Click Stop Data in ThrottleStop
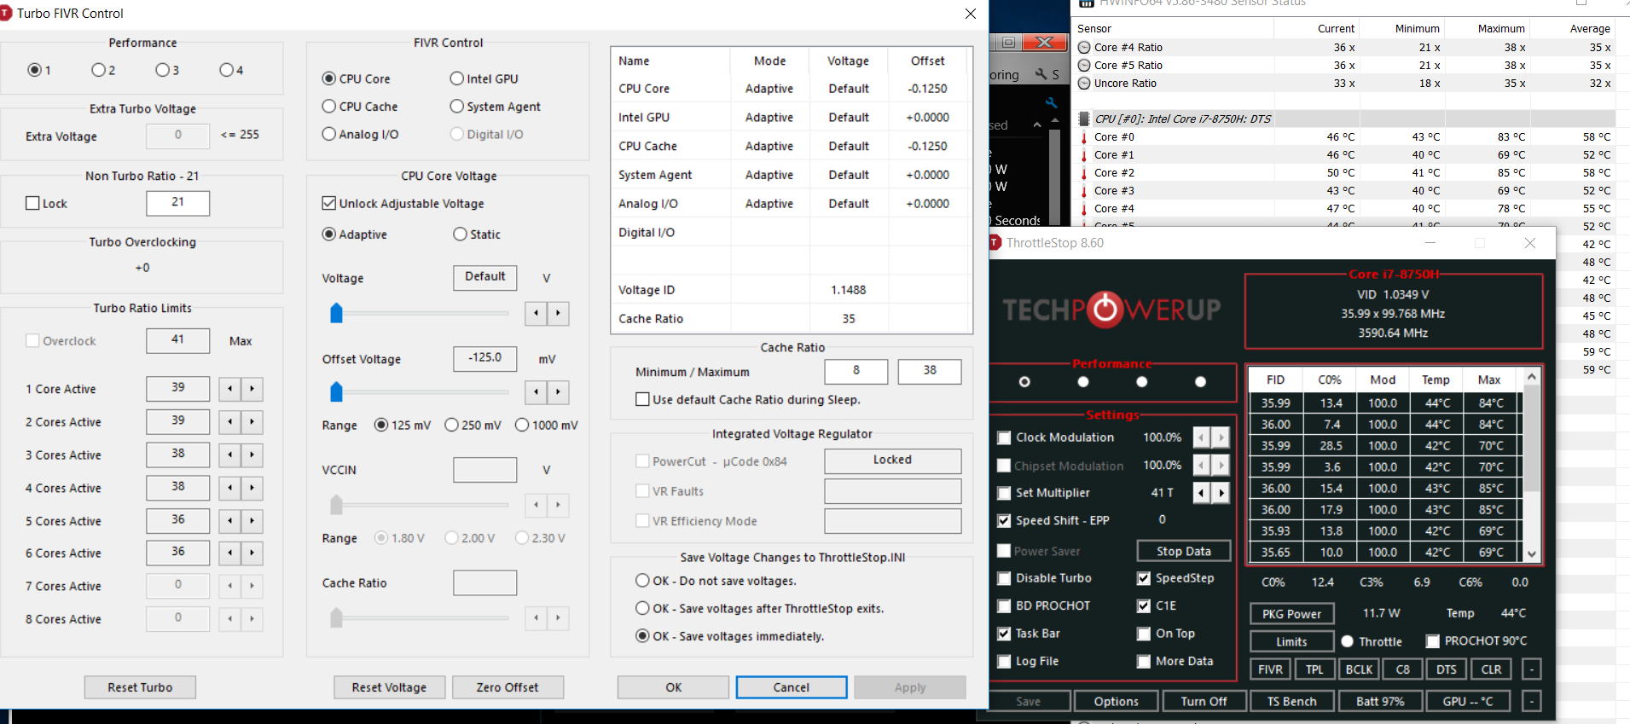1630x724 pixels. (1184, 552)
